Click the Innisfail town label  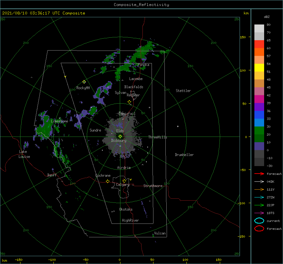[x=127, y=114]
